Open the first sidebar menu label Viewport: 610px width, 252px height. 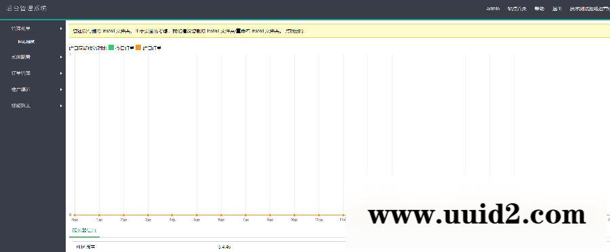[20, 28]
